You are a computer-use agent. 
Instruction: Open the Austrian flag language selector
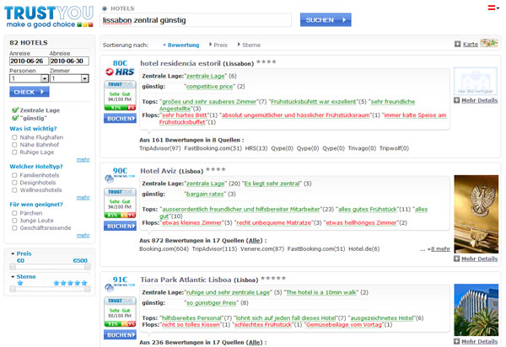pyautogui.click(x=493, y=8)
